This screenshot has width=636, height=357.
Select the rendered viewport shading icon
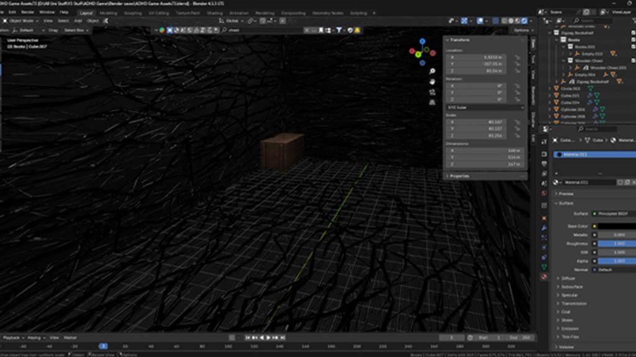coord(524,20)
